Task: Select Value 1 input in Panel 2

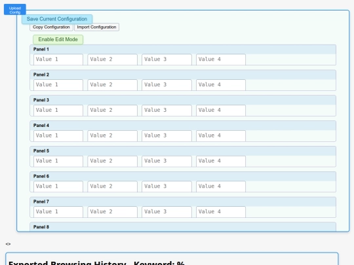Action: [x=58, y=85]
